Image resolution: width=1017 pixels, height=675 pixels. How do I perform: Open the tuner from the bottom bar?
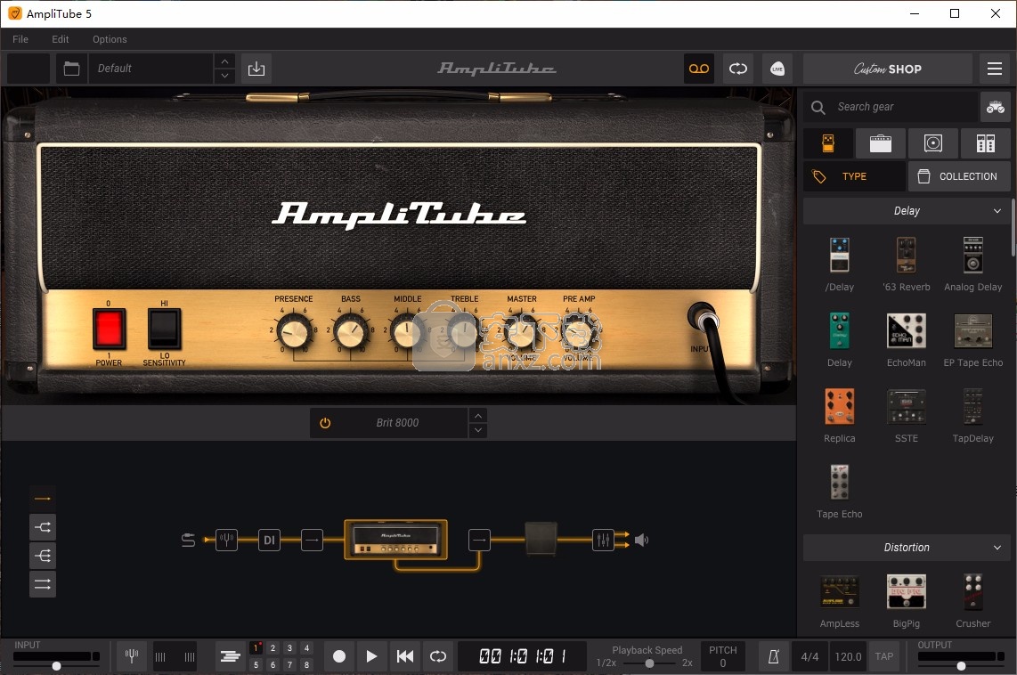point(132,656)
